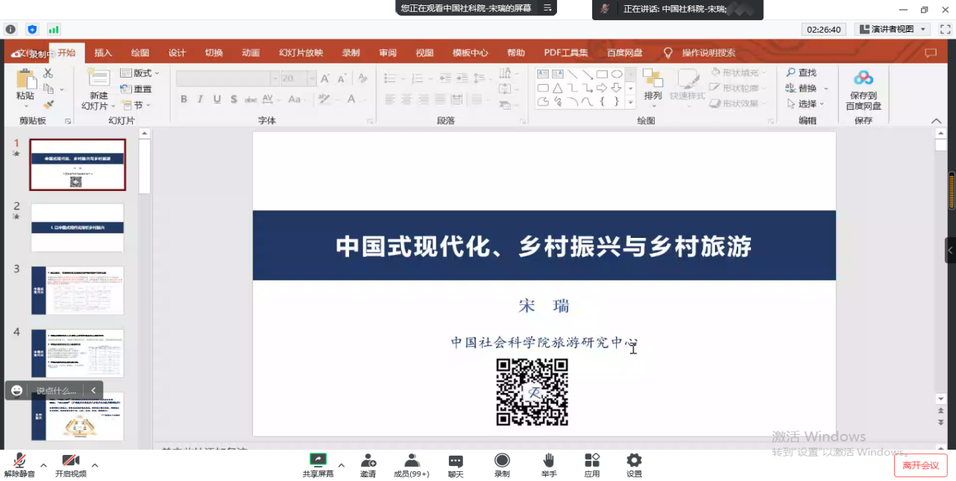Viewport: 956px width, 481px height.
Task: Open the Invite participants icon
Action: point(368,461)
